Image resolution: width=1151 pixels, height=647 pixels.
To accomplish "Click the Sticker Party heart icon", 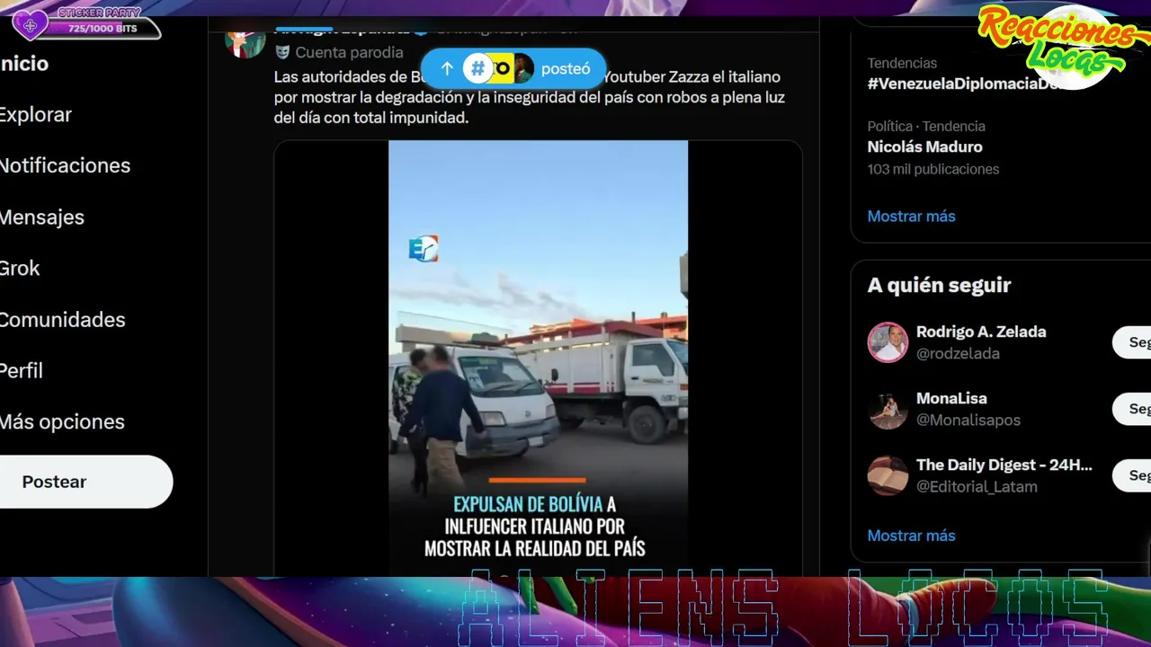I will pos(30,24).
